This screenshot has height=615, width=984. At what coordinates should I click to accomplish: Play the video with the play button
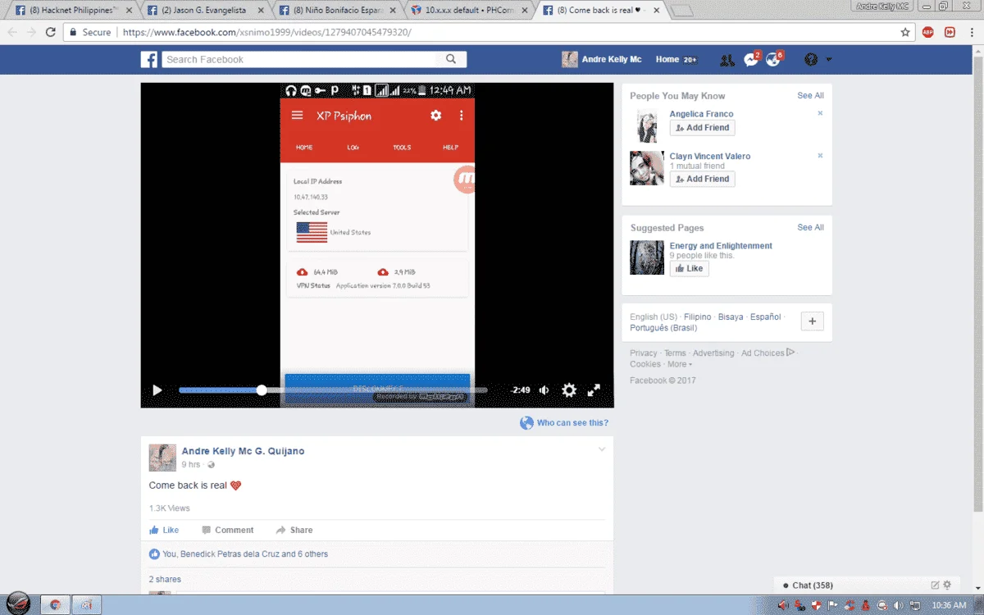click(157, 390)
